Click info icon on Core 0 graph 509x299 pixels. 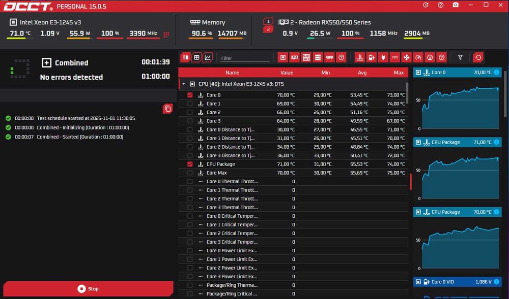[496, 72]
